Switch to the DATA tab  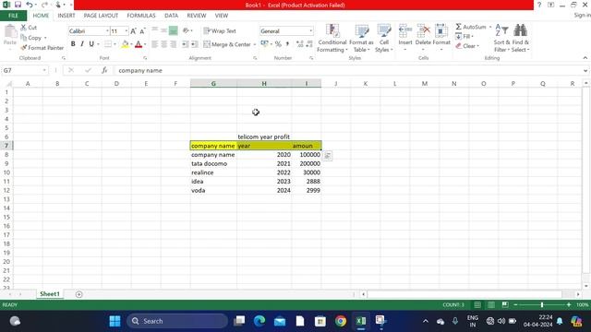click(171, 16)
